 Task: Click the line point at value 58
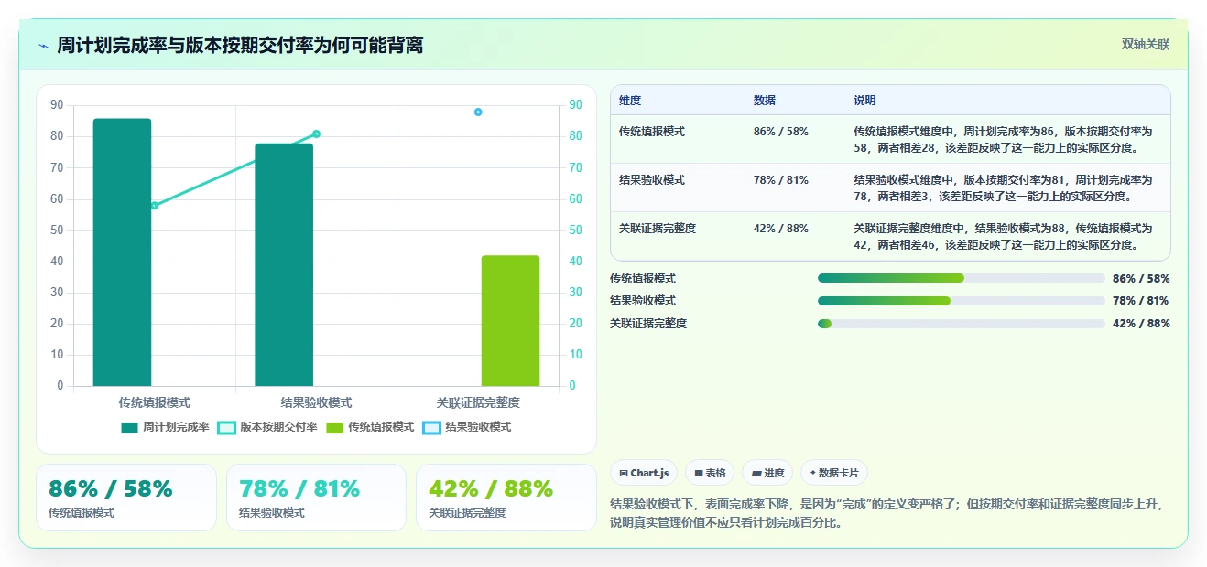pos(155,205)
